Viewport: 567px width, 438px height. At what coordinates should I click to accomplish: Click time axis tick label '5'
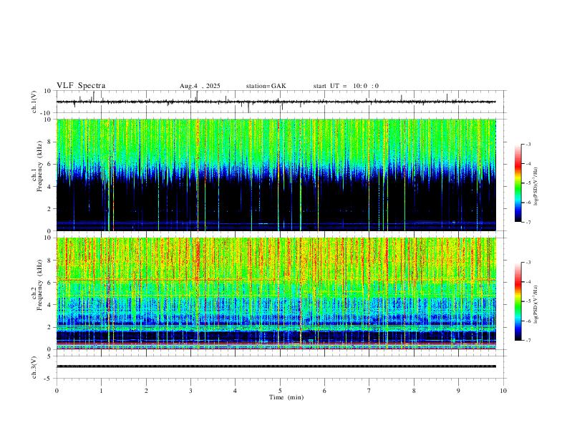click(x=280, y=391)
